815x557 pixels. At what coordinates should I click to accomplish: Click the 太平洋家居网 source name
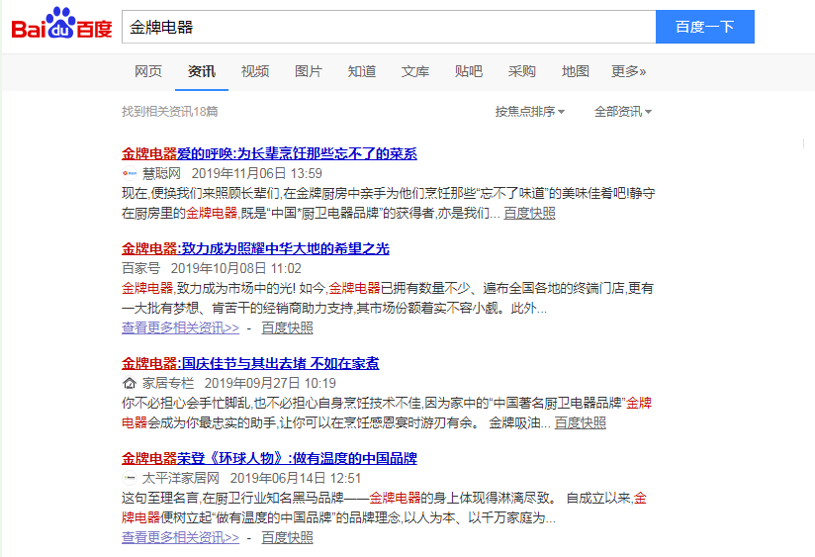tap(181, 478)
